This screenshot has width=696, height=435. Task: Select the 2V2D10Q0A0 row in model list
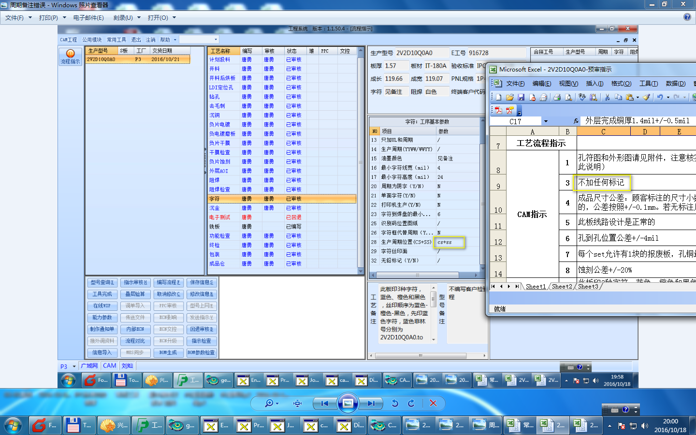pyautogui.click(x=138, y=59)
